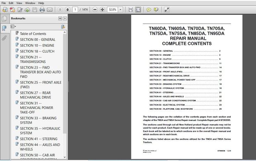
Task: Select bookmark SECTION 18 -- CLUTCH
Action: point(37,51)
